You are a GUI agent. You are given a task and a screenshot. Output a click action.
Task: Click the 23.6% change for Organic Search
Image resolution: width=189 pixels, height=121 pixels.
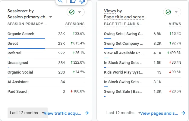(79, 34)
